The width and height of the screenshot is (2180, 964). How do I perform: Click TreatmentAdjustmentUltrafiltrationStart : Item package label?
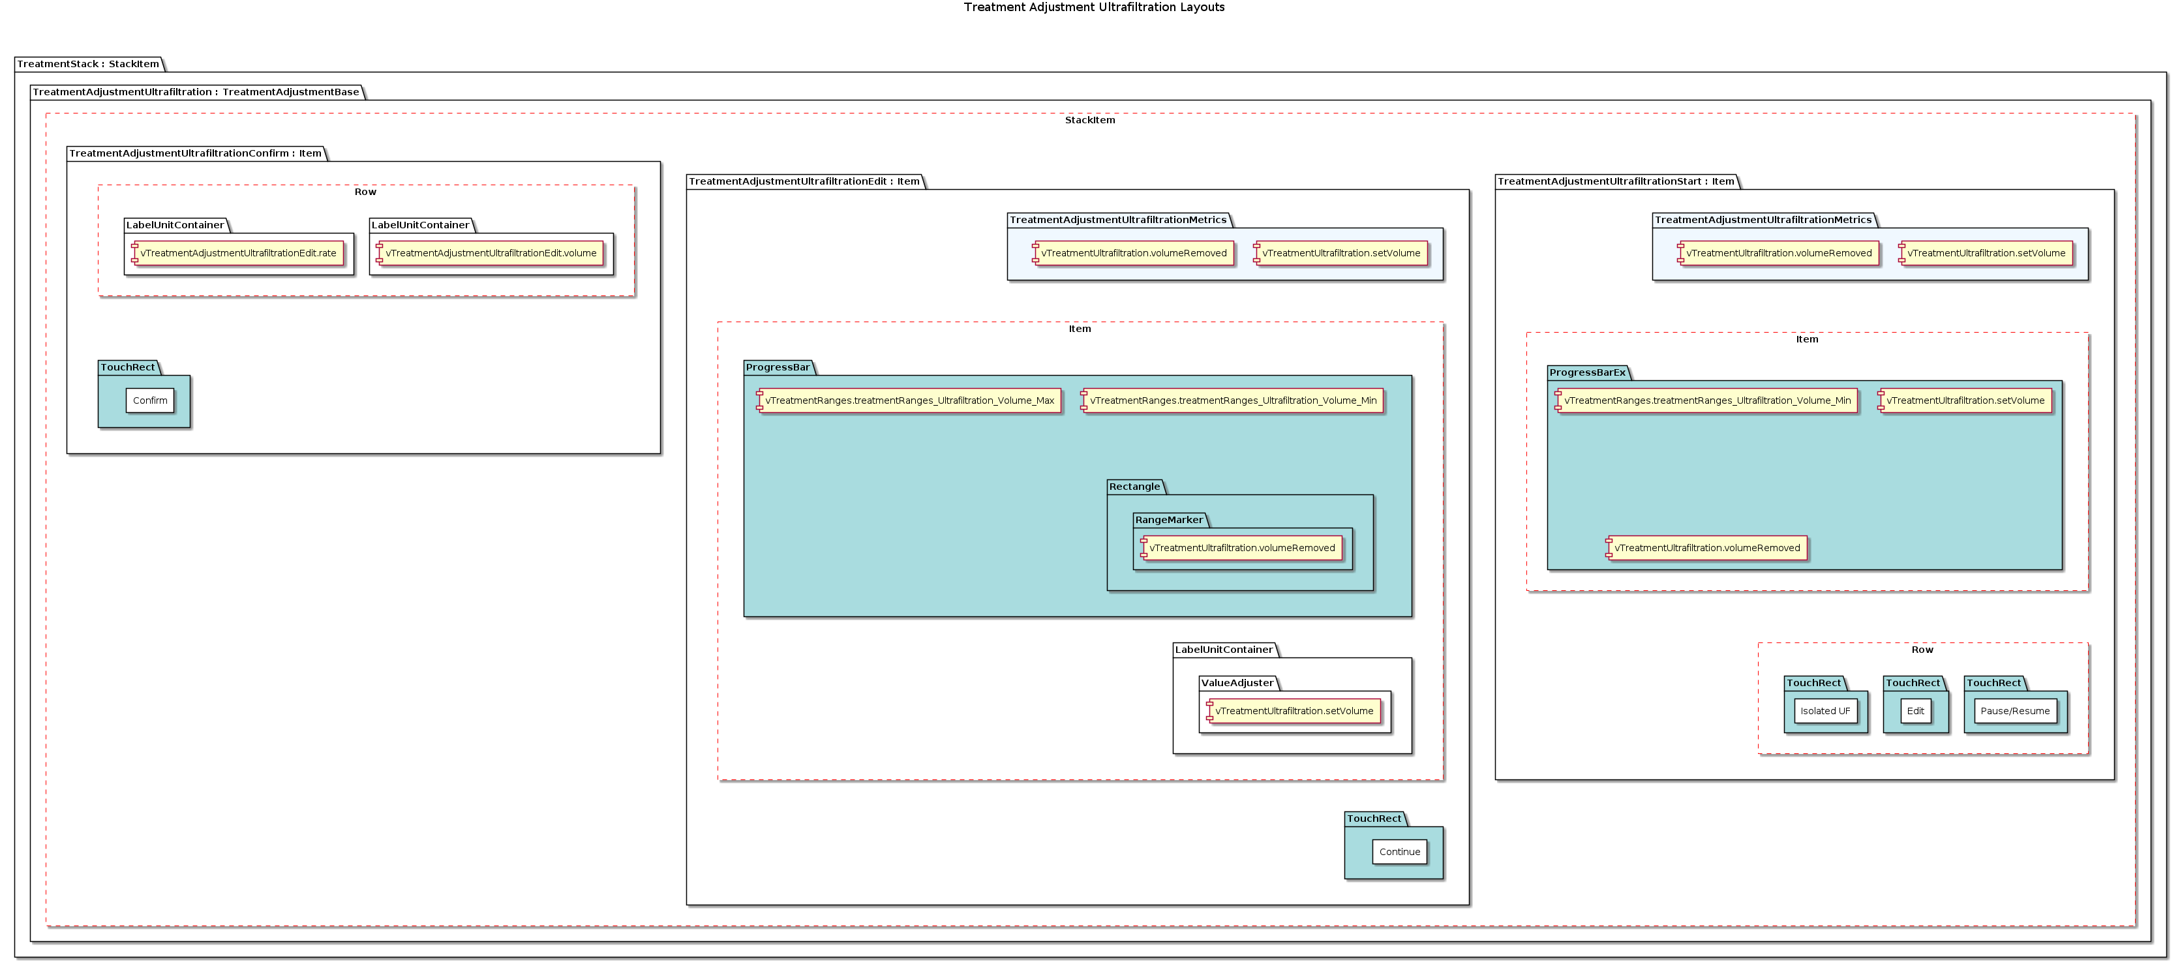[1616, 181]
